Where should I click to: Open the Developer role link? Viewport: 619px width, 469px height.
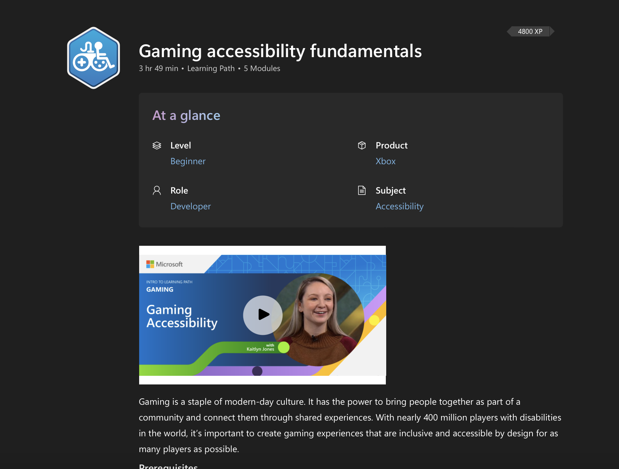coord(190,206)
